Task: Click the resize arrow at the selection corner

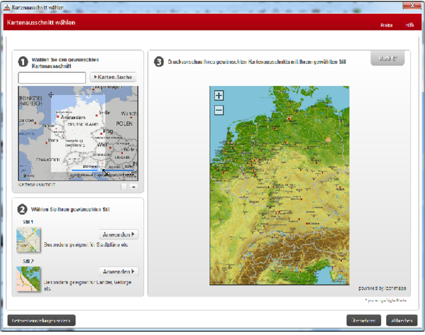Action: coord(105,172)
